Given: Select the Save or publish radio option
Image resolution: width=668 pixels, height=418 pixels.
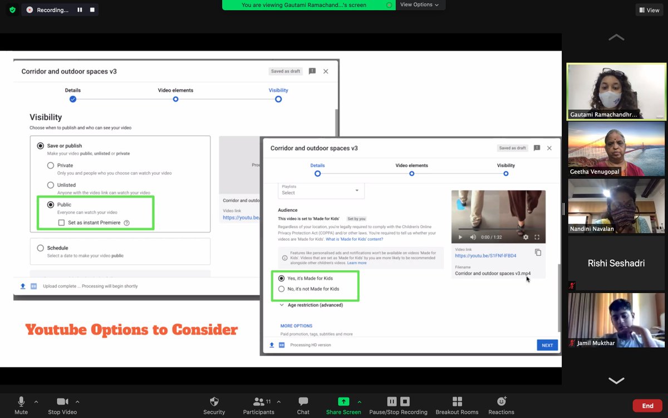Looking at the screenshot, I should pos(40,146).
